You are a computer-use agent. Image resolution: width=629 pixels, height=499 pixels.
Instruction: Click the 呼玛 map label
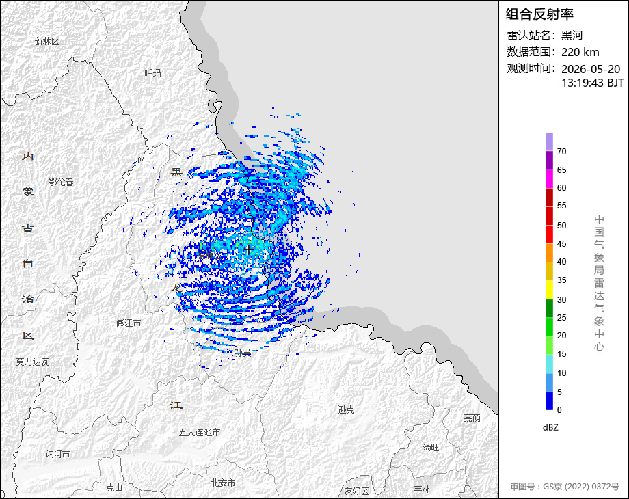(153, 73)
